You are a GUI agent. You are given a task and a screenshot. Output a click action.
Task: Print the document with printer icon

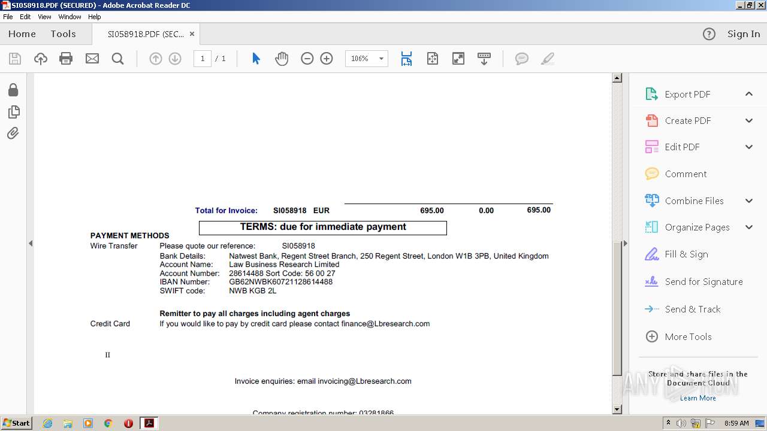66,59
